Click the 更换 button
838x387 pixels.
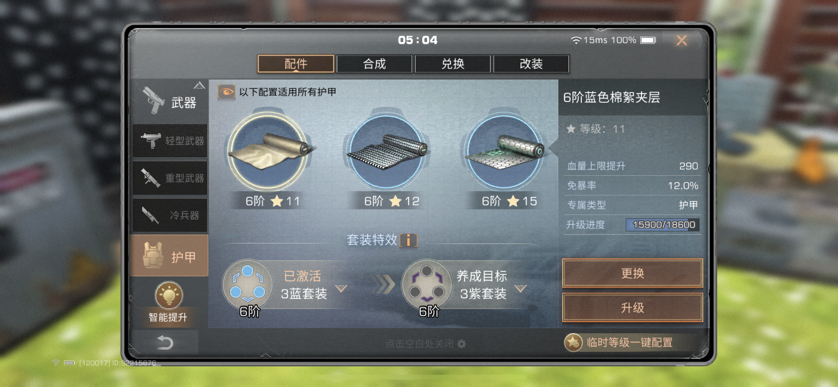click(632, 273)
